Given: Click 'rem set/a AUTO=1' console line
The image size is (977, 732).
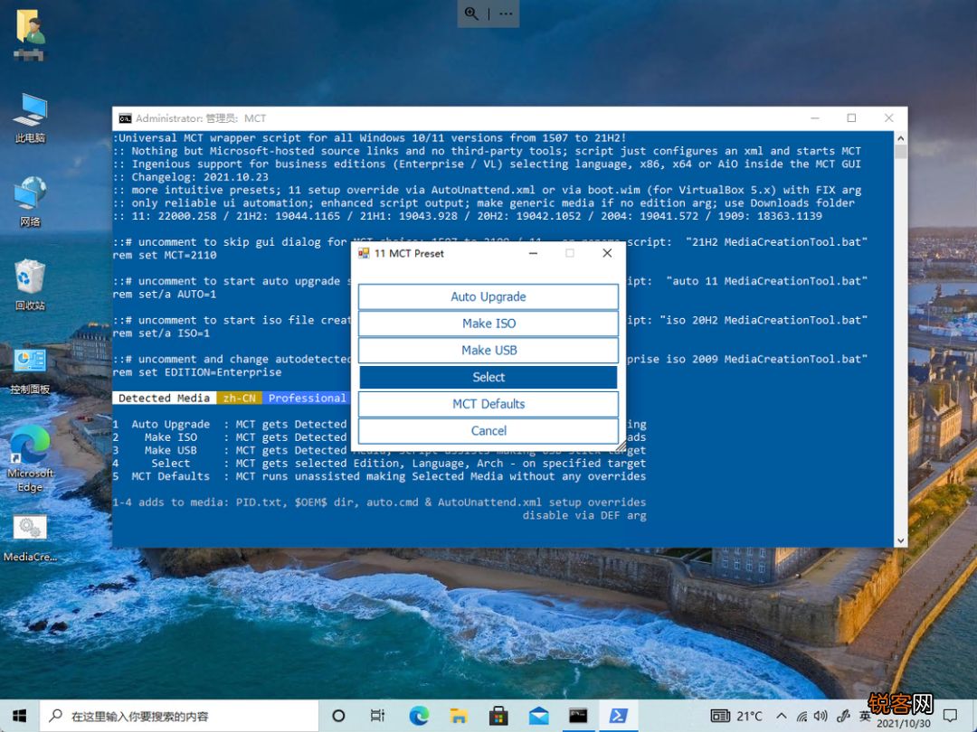Looking at the screenshot, I should coord(165,295).
